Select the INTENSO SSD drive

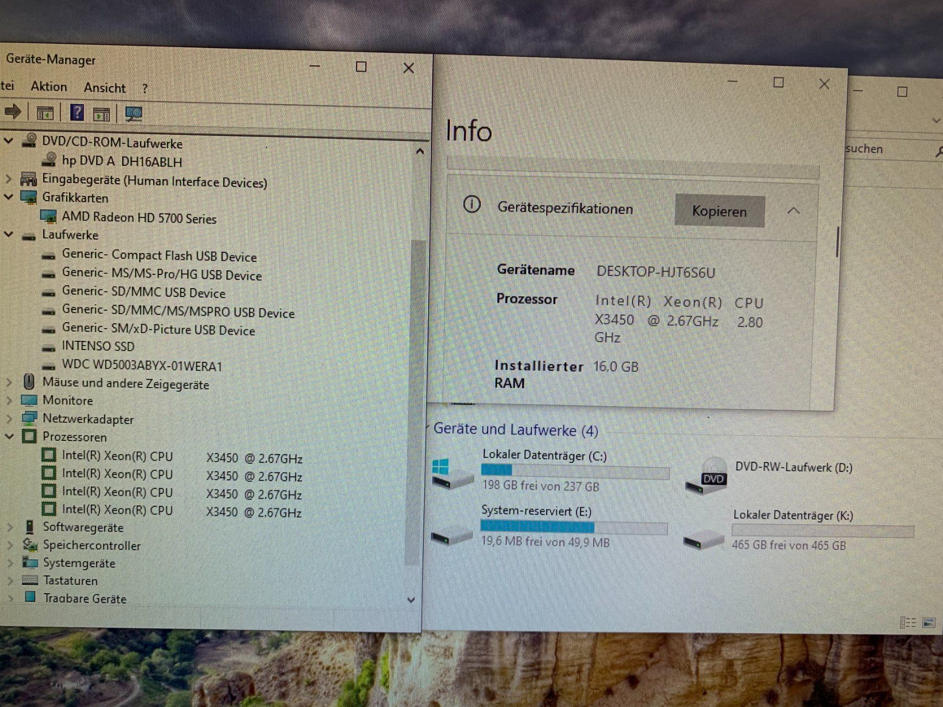pos(98,346)
